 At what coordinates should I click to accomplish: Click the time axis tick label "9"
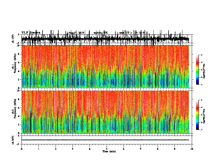click(x=175, y=149)
